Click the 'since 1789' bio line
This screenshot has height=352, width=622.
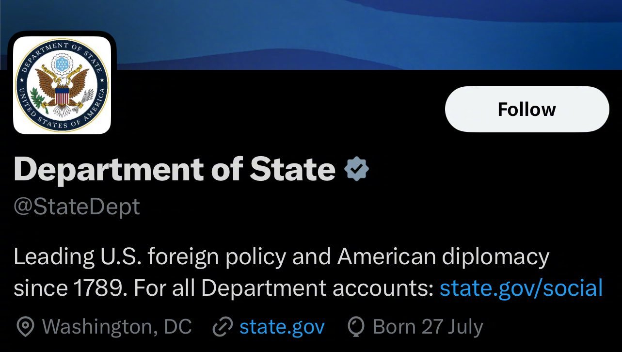point(69,288)
